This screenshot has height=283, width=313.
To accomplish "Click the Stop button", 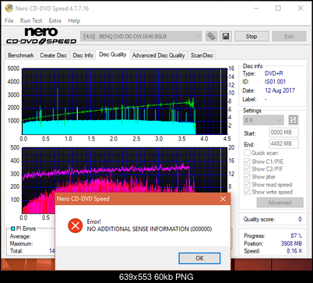I will click(251, 37).
